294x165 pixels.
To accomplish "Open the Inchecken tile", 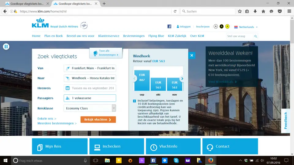I will pyautogui.click(x=117, y=146).
